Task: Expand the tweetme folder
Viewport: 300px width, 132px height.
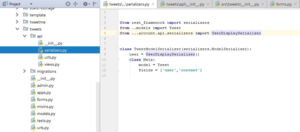Action: pyautogui.click(x=17, y=22)
